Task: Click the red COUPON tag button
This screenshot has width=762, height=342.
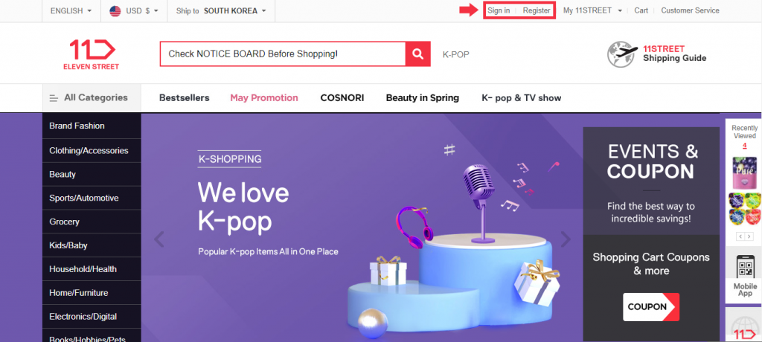Action: tap(651, 307)
